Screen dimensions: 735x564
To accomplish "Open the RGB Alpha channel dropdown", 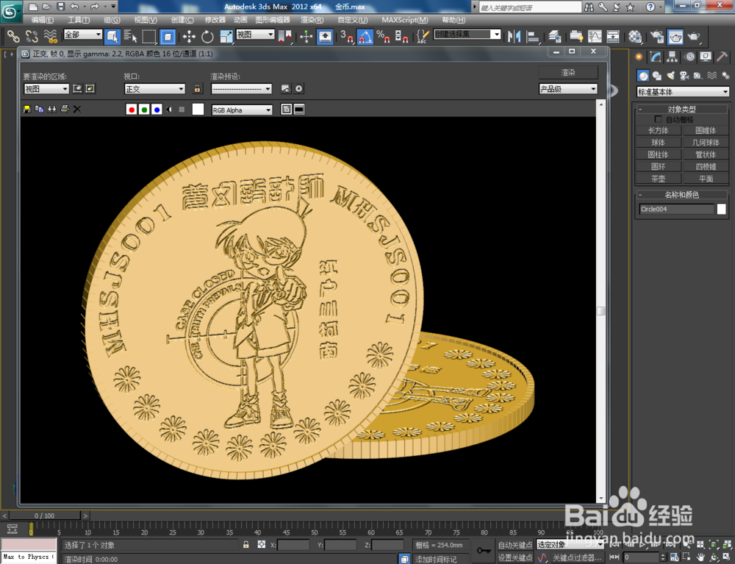I will pyautogui.click(x=243, y=110).
